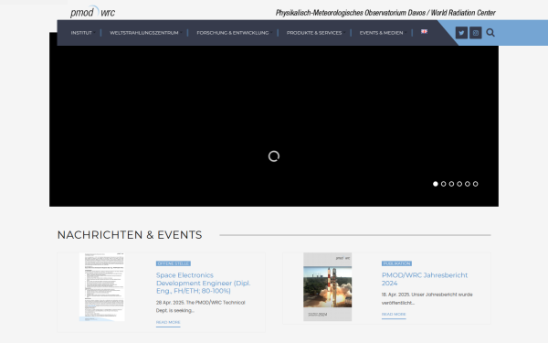
Task: Open the EVENTS & MEDIEN menu
Action: pos(382,33)
